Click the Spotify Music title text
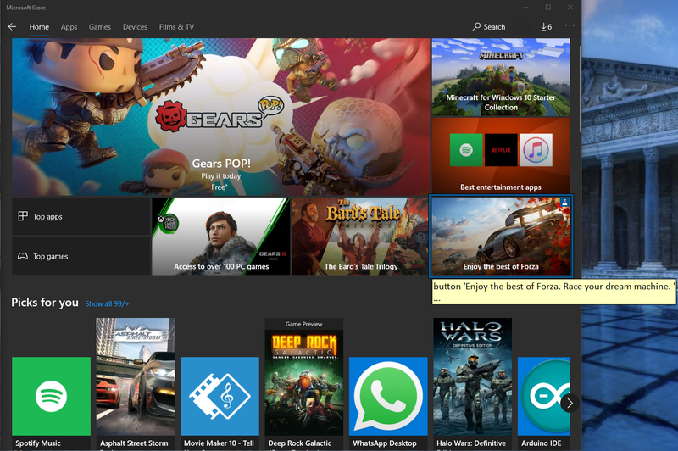Viewport: 678px width, 451px height. click(x=38, y=443)
